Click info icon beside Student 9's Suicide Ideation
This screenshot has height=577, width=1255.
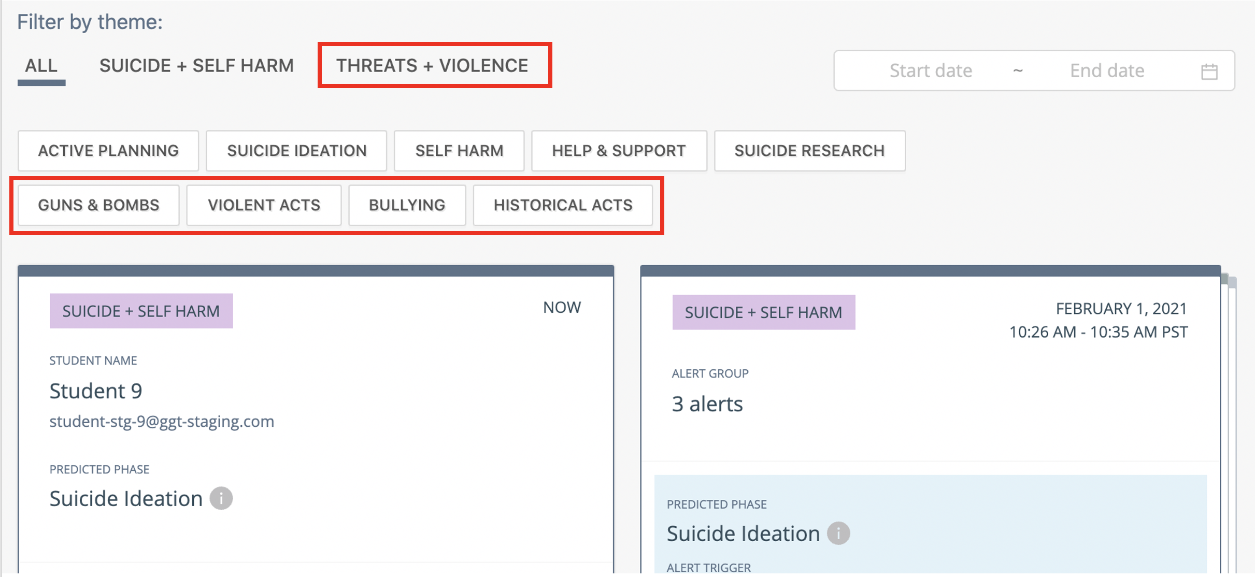[221, 498]
